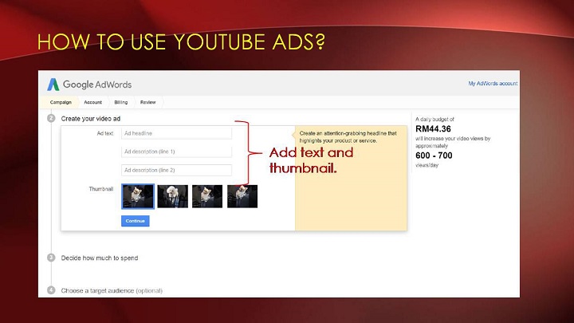Go to the Account step tab

[x=93, y=102]
